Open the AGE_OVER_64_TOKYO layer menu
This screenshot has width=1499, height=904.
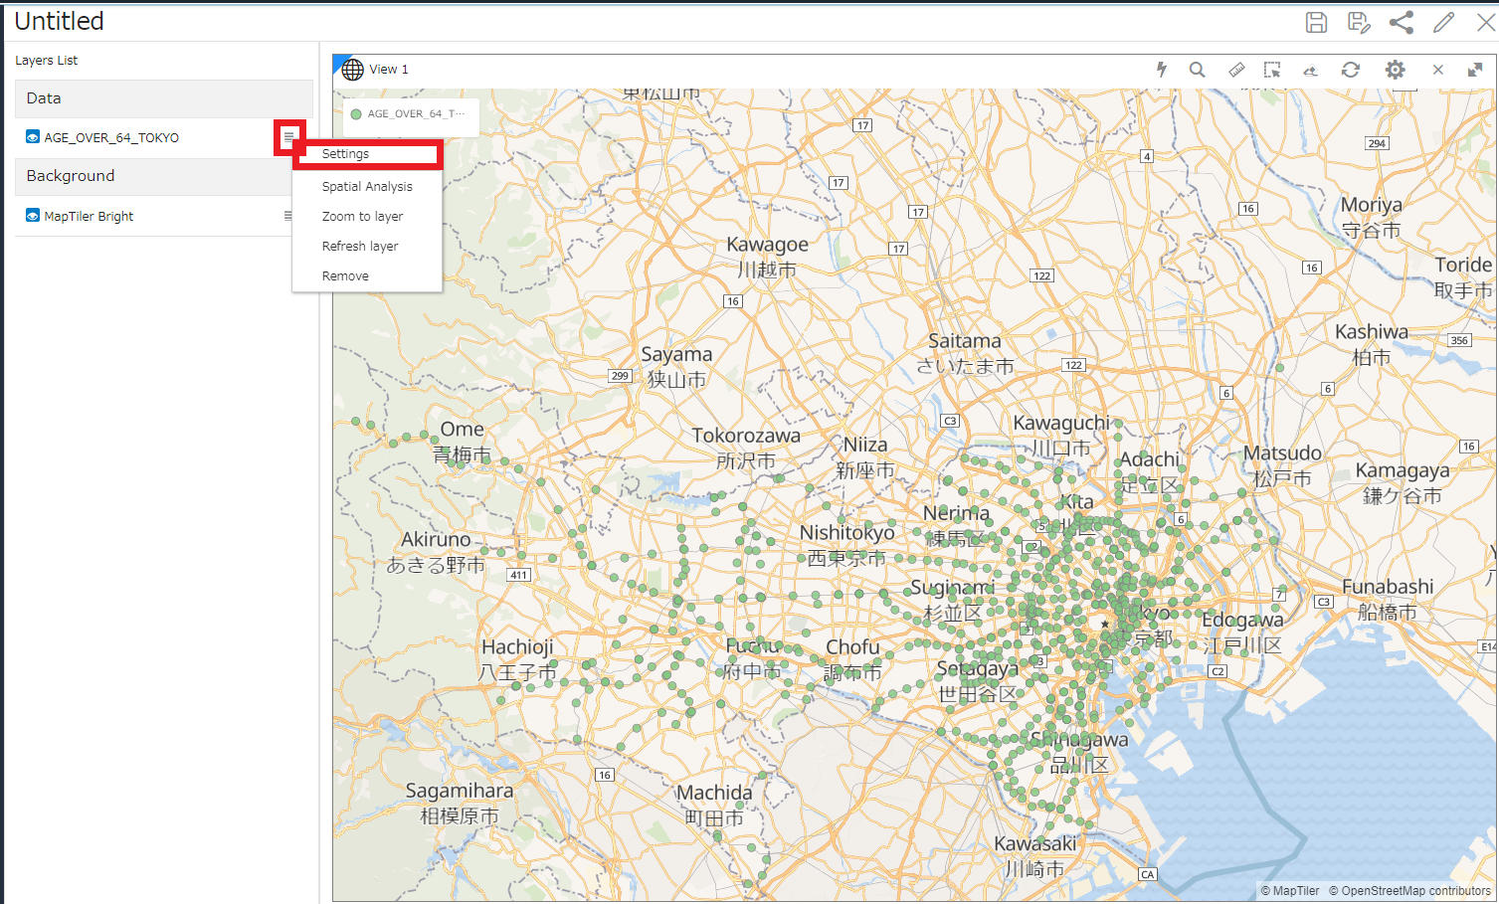pos(288,137)
